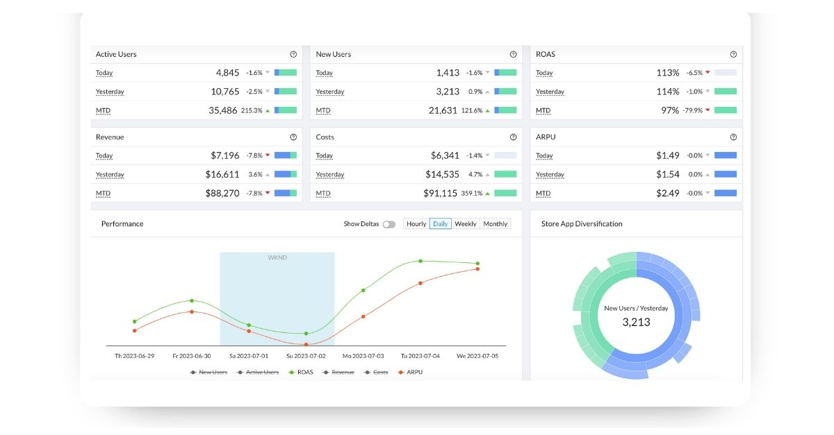
Task: Click the ARPU point for Tu 2023-07-04
Action: 420,283
